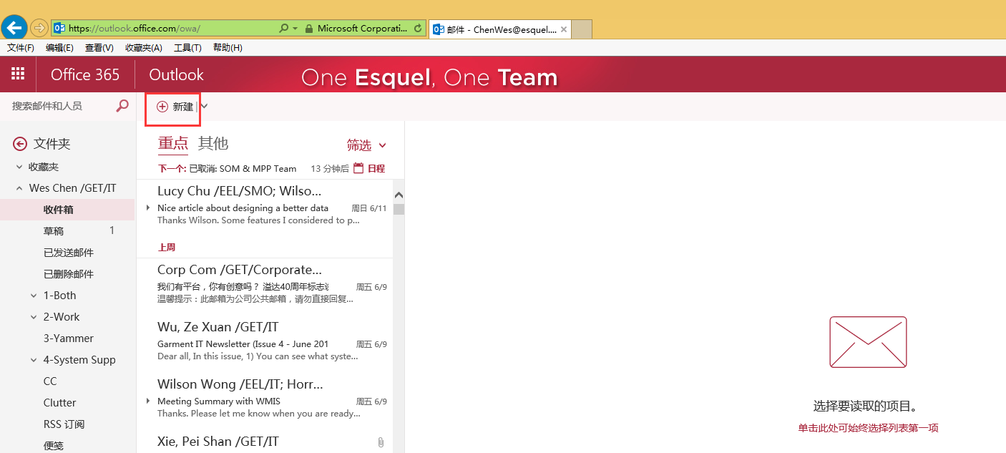Collapse the Wes Chen /GET/IT mailbox tree
The image size is (1006, 453).
19,188
